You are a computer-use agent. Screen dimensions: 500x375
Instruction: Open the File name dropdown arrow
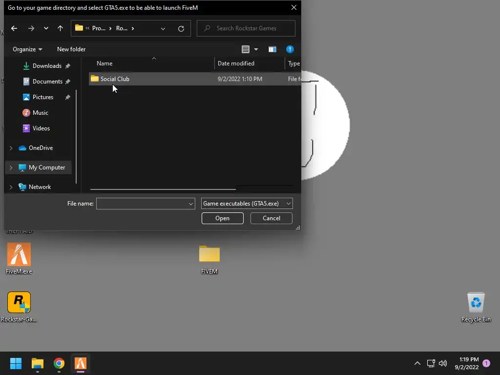point(191,204)
